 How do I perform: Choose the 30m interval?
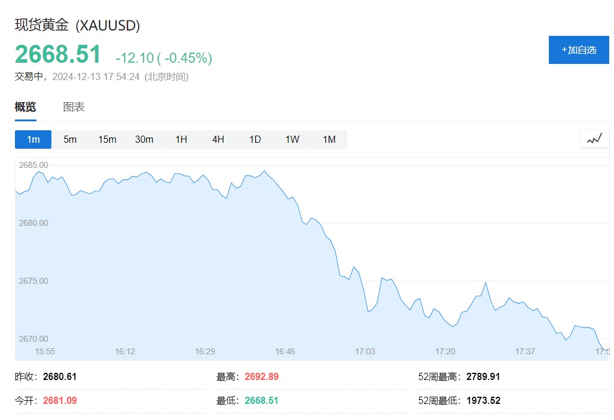pyautogui.click(x=144, y=139)
